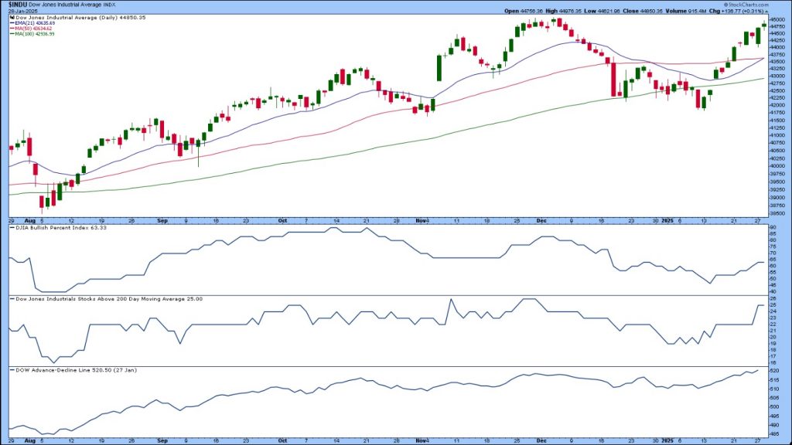
Task: Click 'Nov' on the bottom date axis
Action: (x=420, y=440)
